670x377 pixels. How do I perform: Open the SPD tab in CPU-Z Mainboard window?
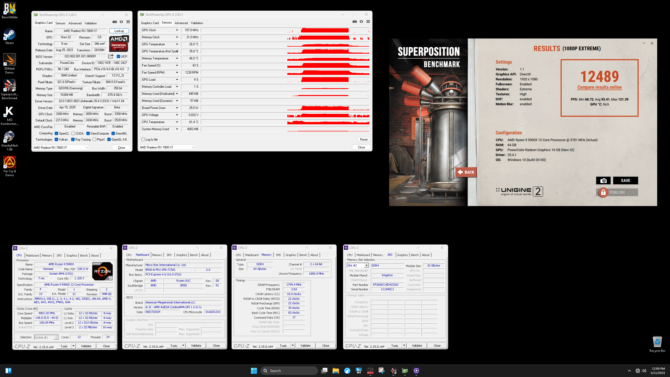point(169,255)
